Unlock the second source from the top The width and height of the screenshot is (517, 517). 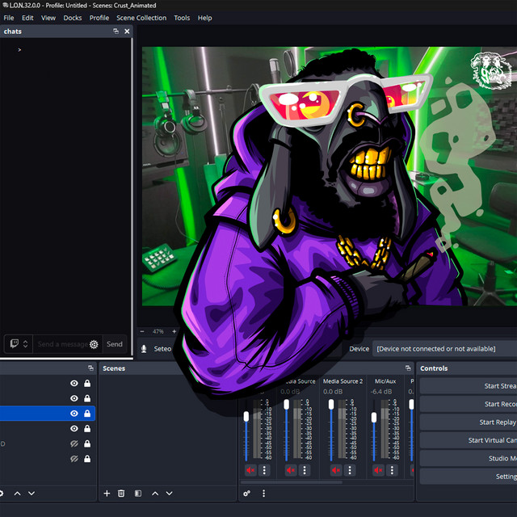coord(87,398)
